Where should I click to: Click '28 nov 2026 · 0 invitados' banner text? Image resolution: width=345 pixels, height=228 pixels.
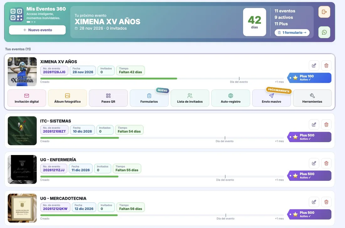pyautogui.click(x=101, y=28)
